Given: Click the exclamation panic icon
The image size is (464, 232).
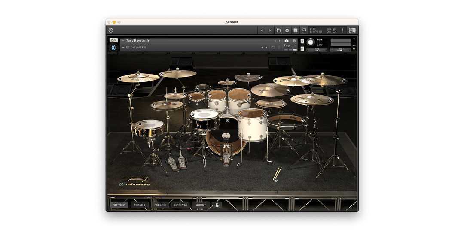Looking at the screenshot, I should tap(342, 30).
